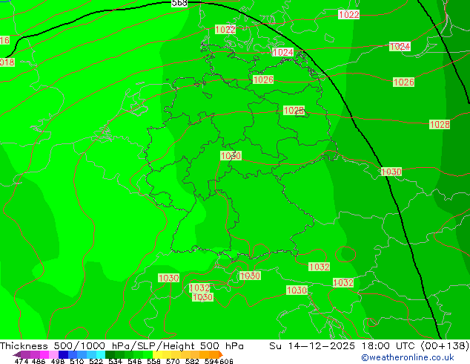Click the legend value 474

[21, 361]
